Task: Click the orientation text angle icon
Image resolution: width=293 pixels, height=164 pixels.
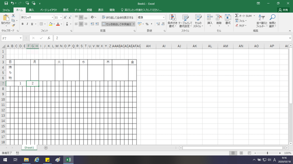Action: pyautogui.click(x=93, y=17)
